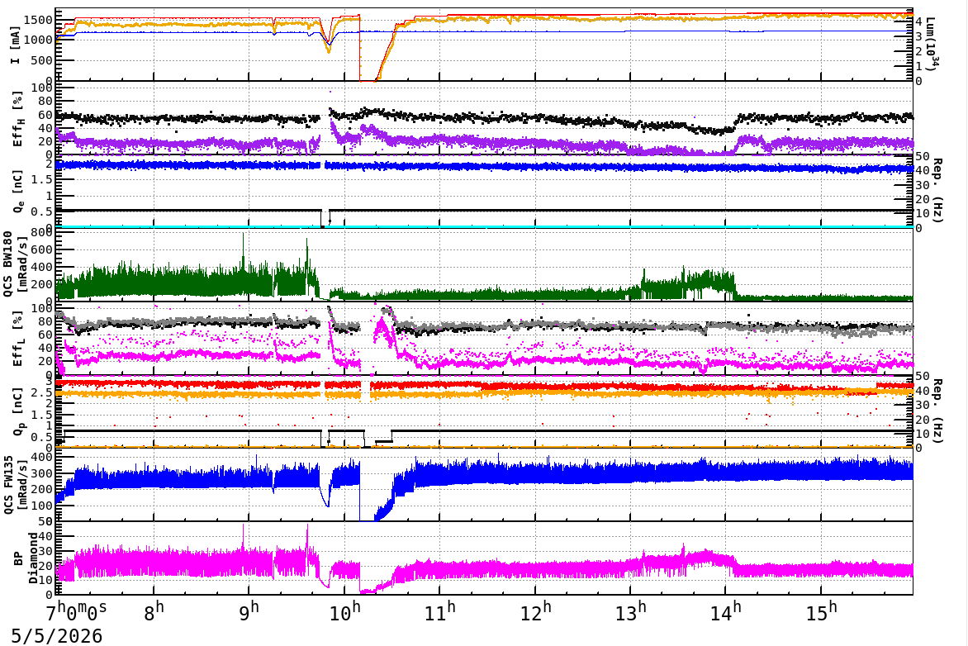Click the QCS BW180 [mRad/s] axis title
Viewport: 968px width, 646px height.
point(16,264)
